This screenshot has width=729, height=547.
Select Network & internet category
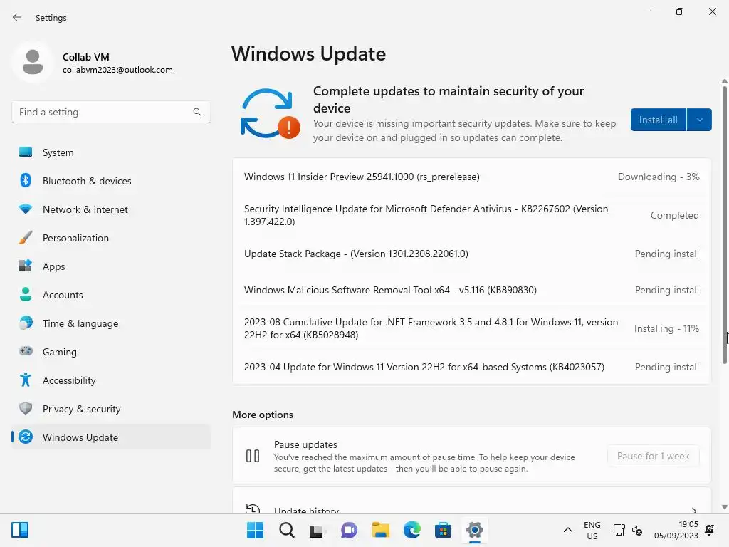pyautogui.click(x=110, y=209)
